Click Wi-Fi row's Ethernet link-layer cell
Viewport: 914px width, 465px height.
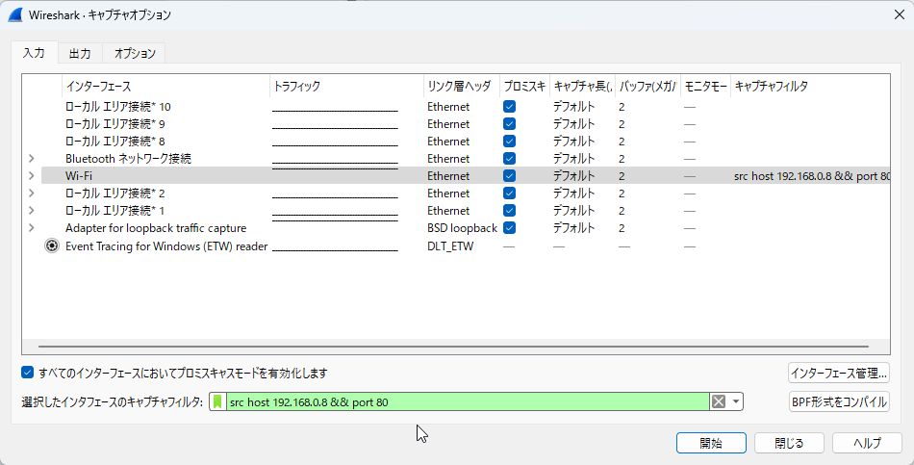click(x=448, y=175)
